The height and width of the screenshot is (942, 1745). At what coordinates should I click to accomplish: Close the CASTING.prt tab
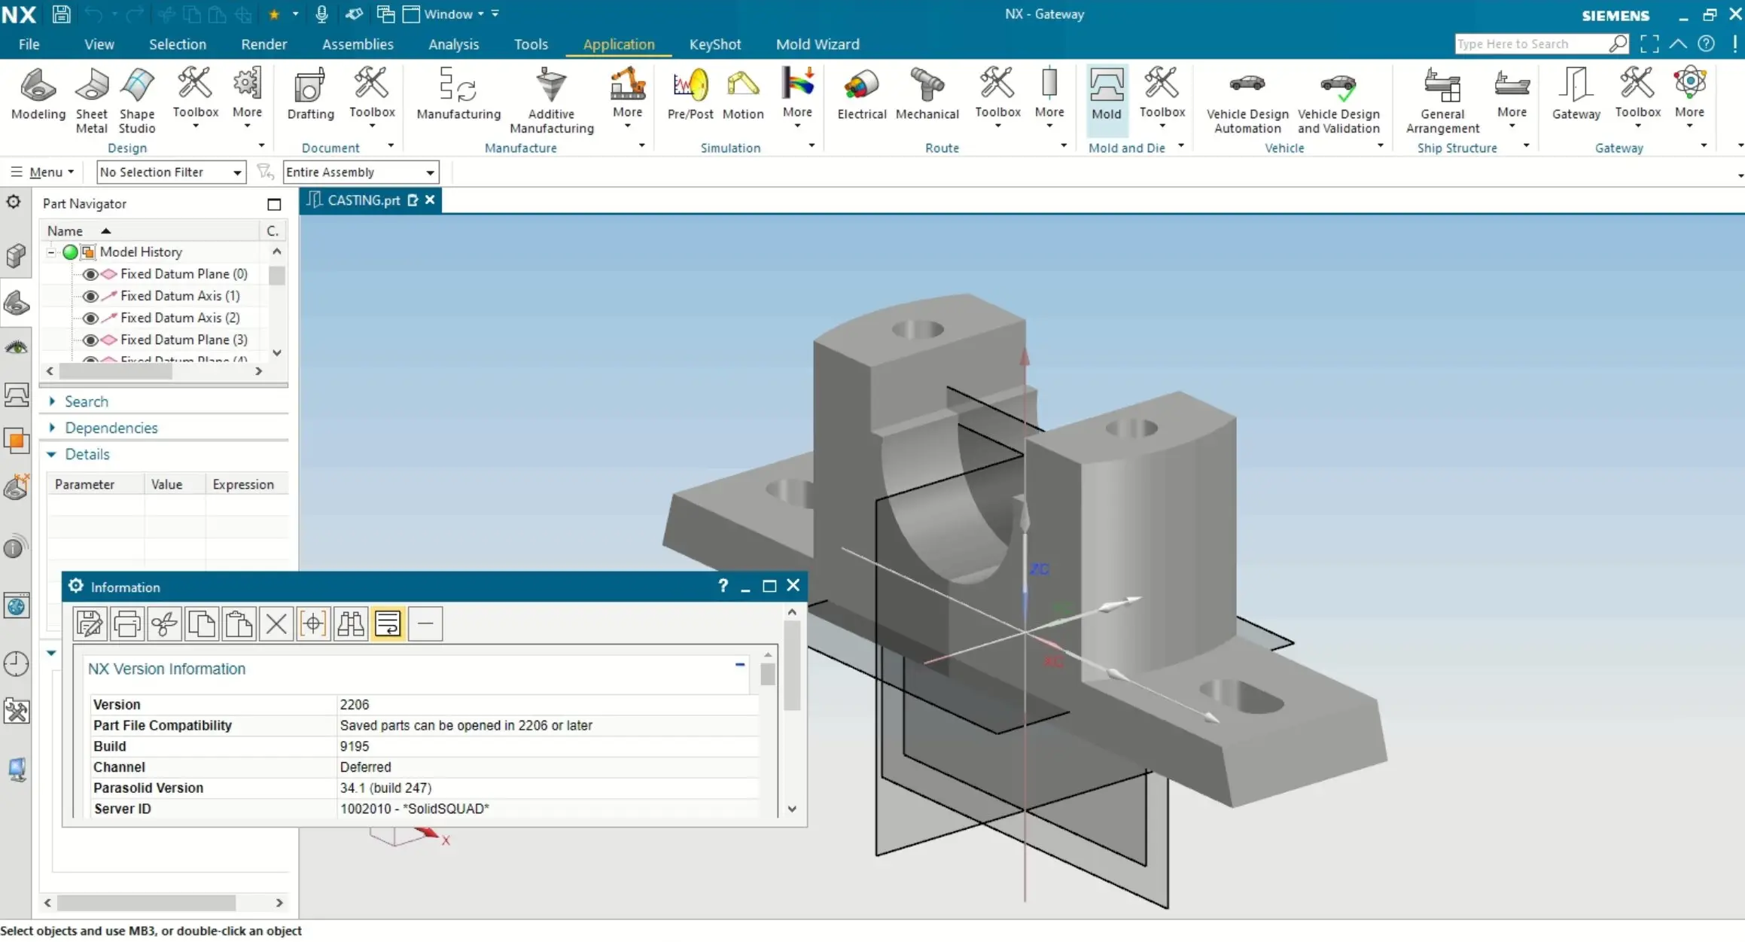pos(430,200)
